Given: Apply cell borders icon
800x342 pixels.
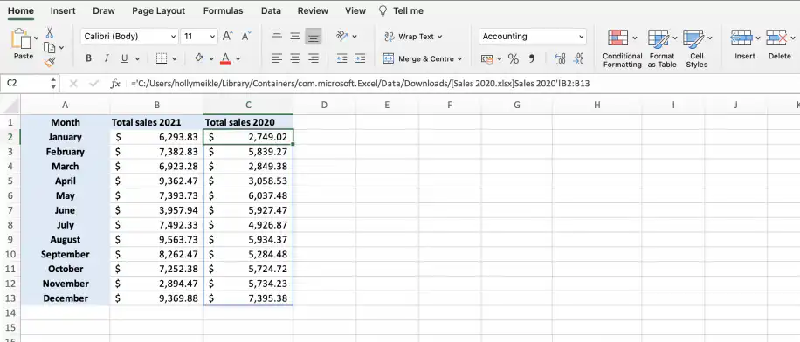Looking at the screenshot, I should point(162,58).
